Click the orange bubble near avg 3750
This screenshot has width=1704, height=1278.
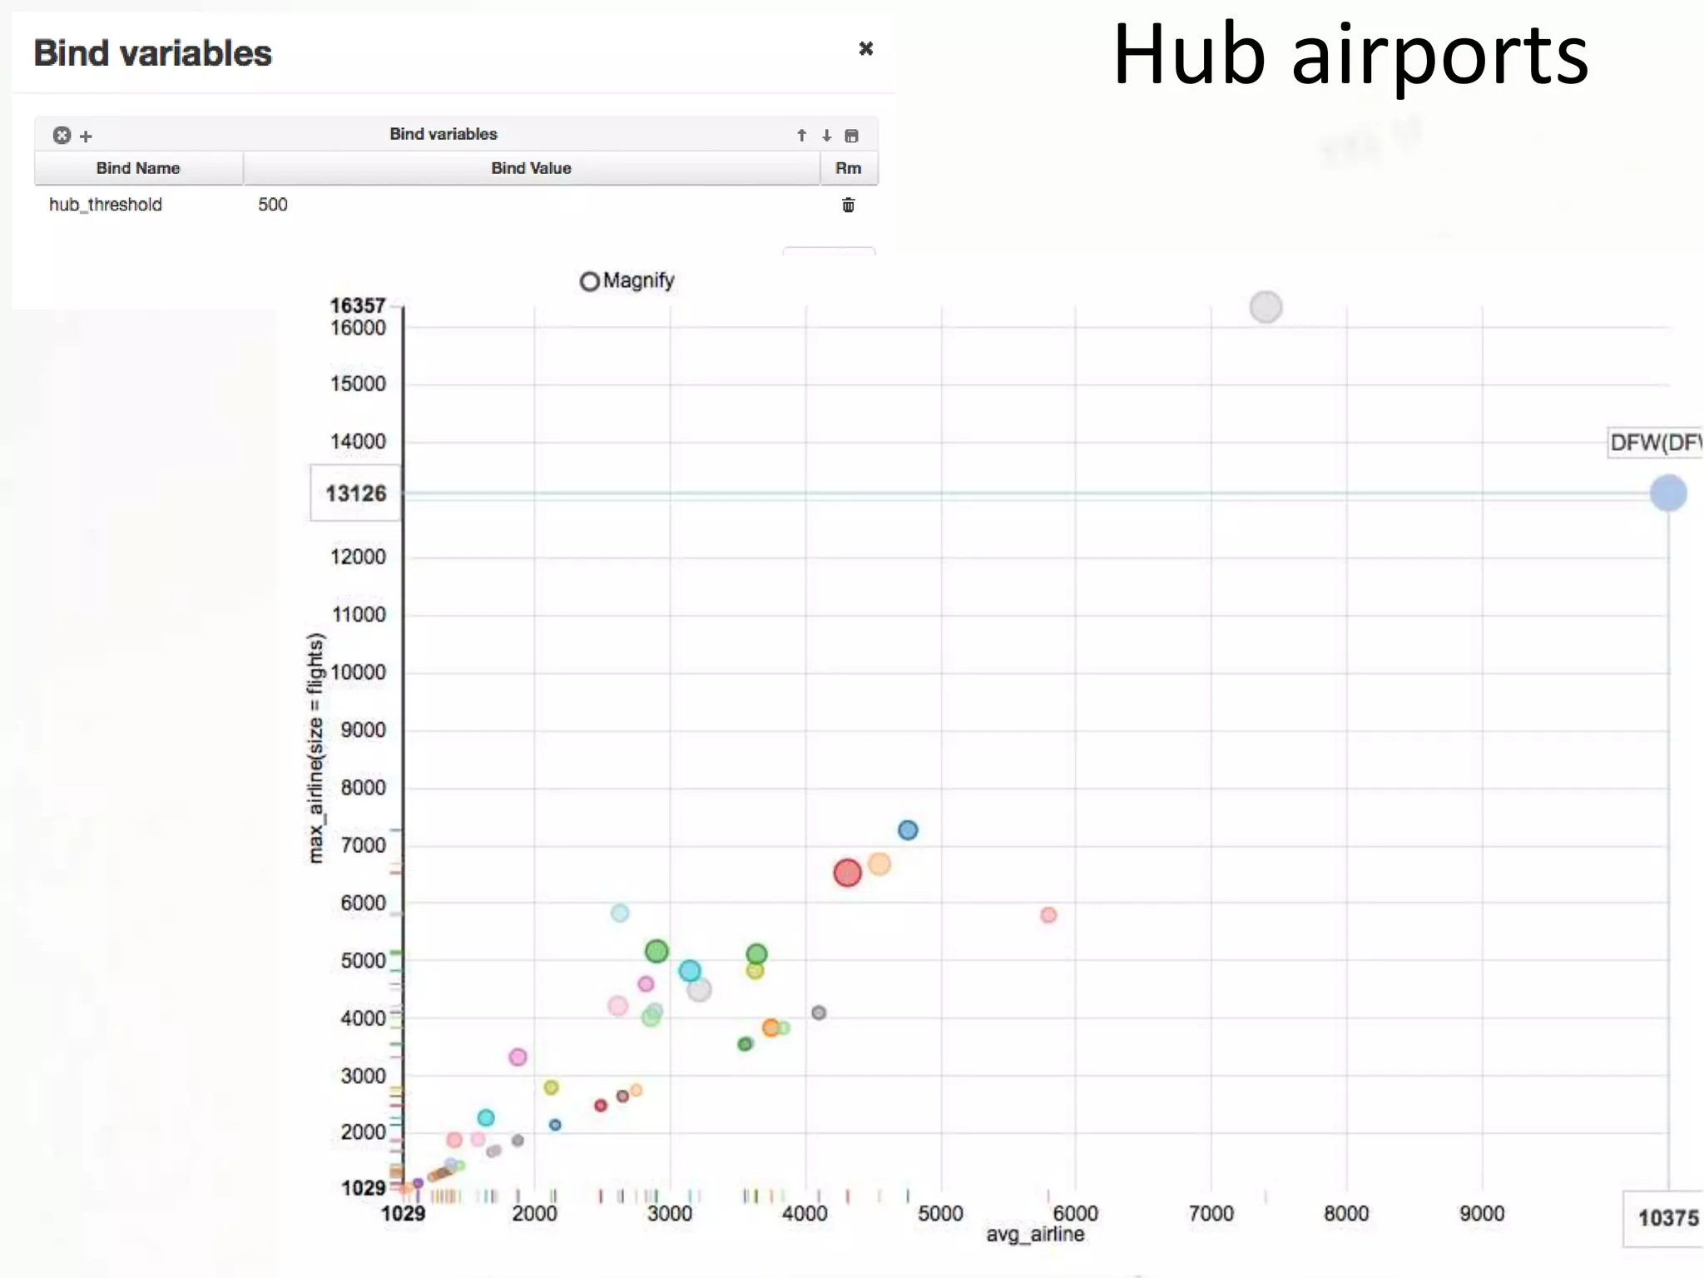coord(770,1028)
